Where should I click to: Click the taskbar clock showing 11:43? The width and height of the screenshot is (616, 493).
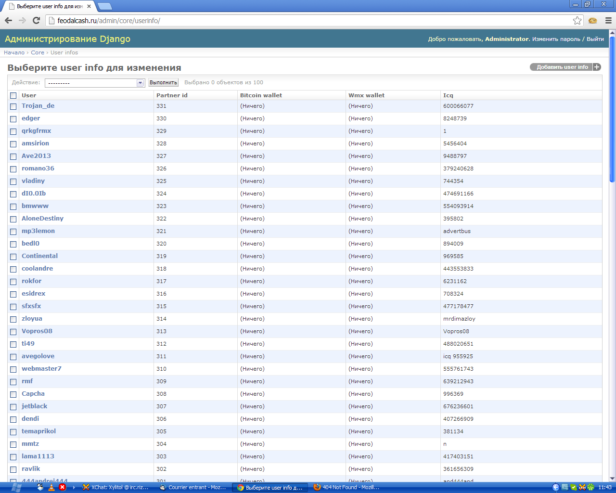coord(605,487)
